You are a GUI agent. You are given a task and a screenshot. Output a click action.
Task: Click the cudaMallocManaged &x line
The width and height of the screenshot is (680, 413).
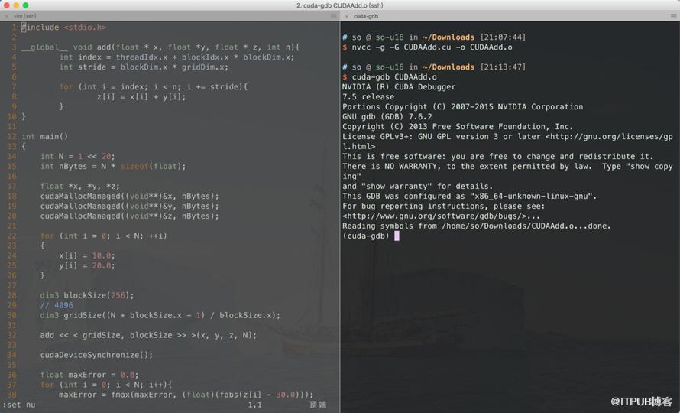coord(130,197)
